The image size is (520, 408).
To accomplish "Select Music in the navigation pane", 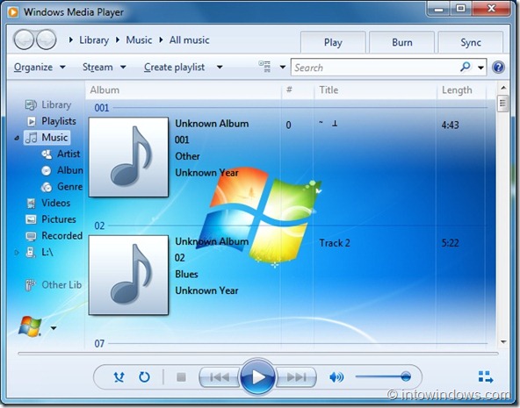I will (x=47, y=138).
